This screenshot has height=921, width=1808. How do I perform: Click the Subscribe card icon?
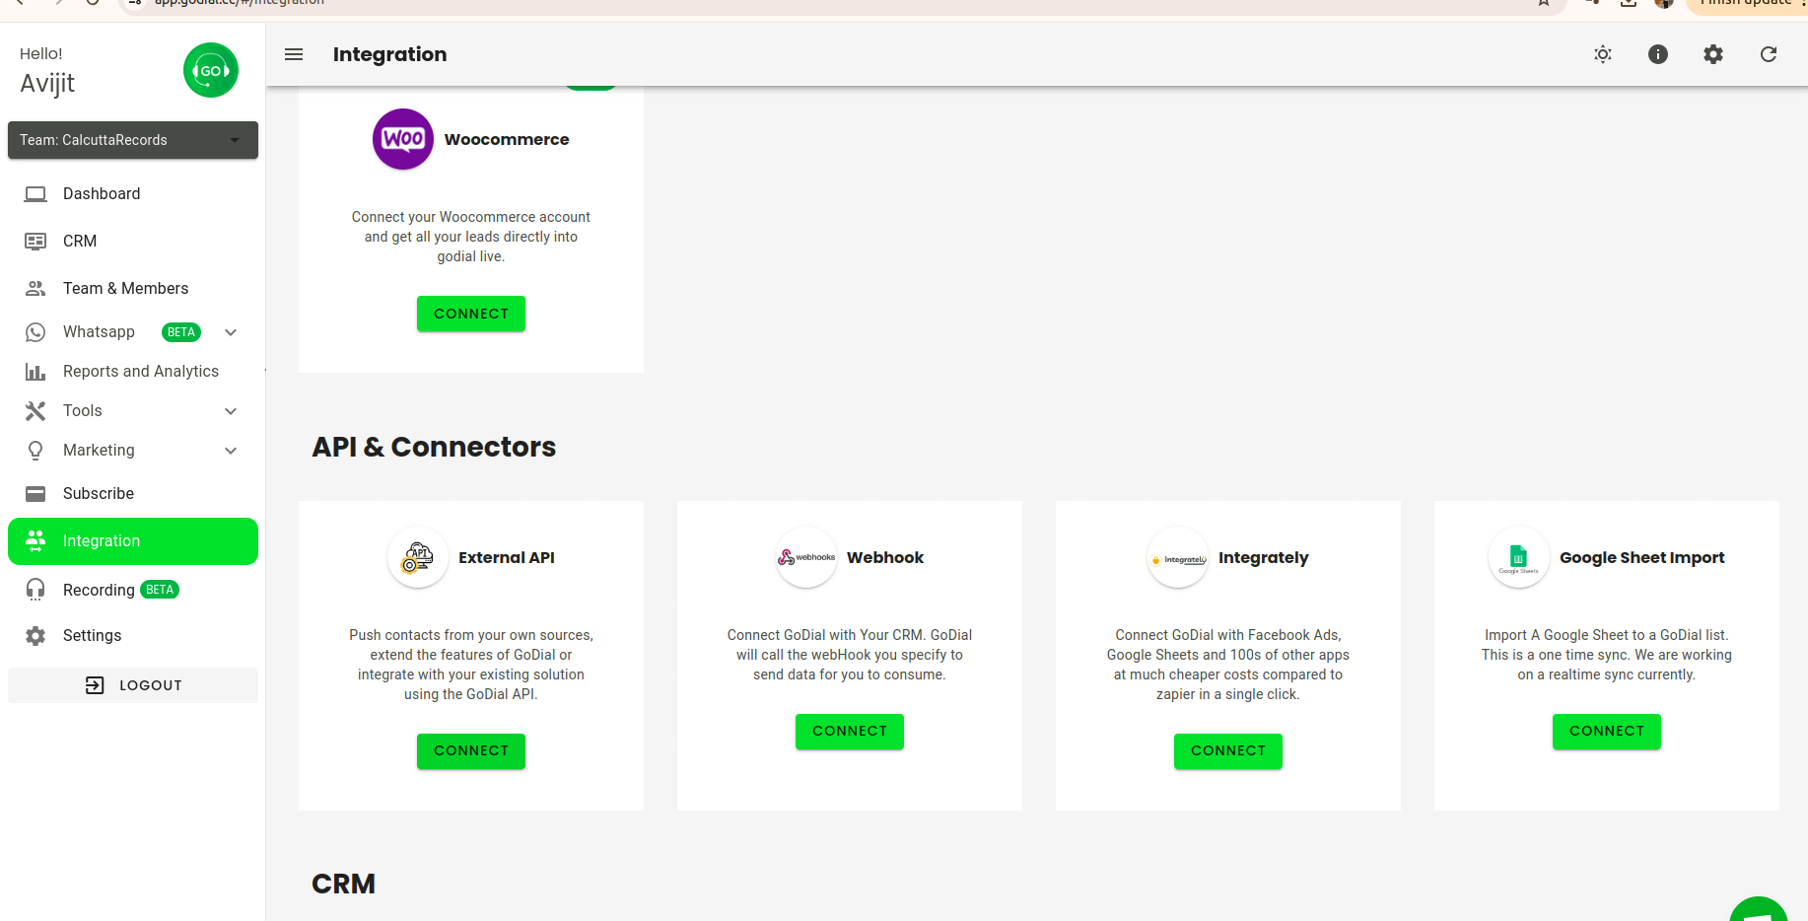click(35, 494)
